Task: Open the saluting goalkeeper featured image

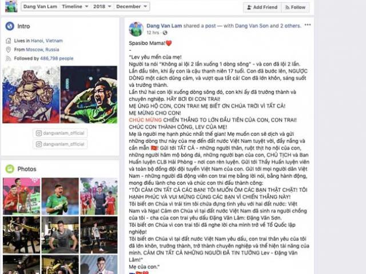Action: tap(89, 94)
